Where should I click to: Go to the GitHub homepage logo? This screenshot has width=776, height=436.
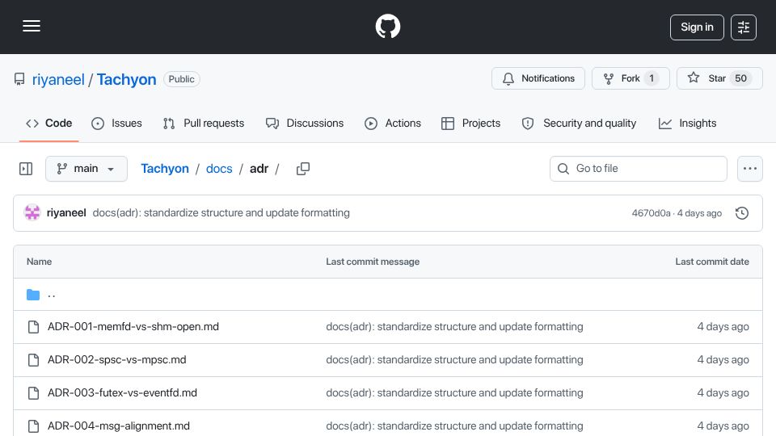click(387, 26)
